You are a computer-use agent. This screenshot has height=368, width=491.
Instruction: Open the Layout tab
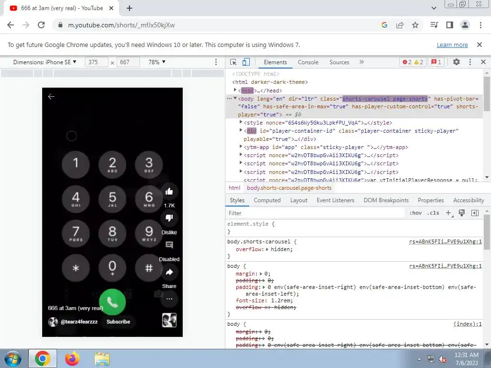[x=299, y=200]
